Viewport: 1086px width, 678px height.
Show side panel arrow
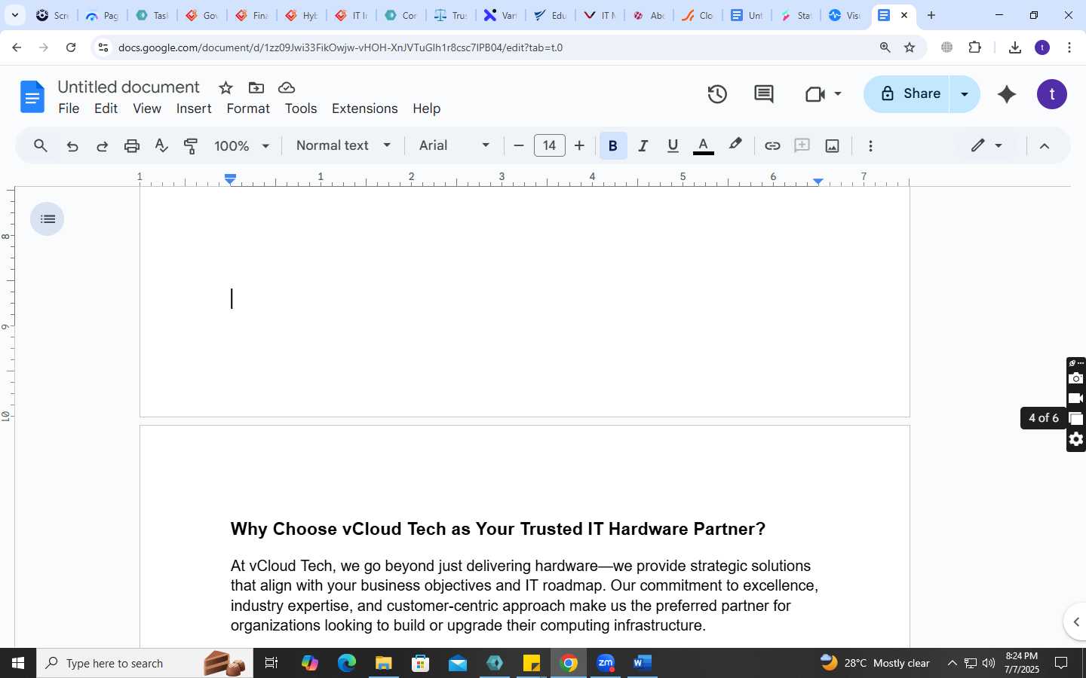[1076, 621]
